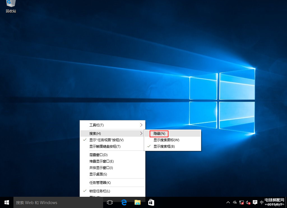This screenshot has width=287, height=208.
Task: Toggle 锁定任务栏(L) checked option
Action: 113,191
